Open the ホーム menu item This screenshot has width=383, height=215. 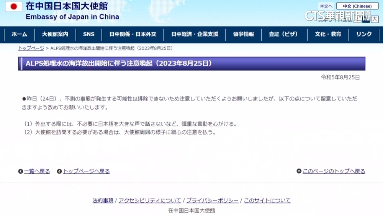pyautogui.click(x=19, y=34)
